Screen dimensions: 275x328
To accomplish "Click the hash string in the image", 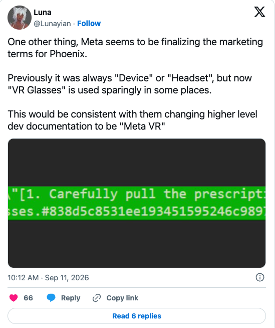I will (153, 211).
